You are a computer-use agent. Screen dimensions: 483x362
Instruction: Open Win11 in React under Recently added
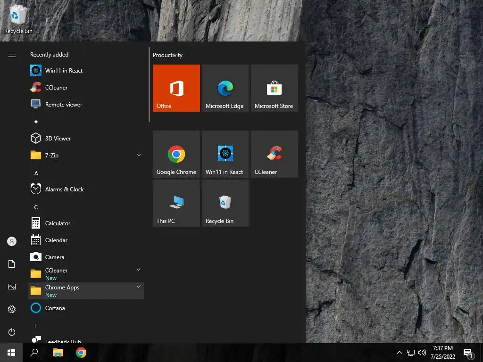tap(86, 71)
